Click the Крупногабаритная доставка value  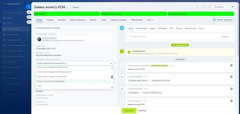click(48, 55)
